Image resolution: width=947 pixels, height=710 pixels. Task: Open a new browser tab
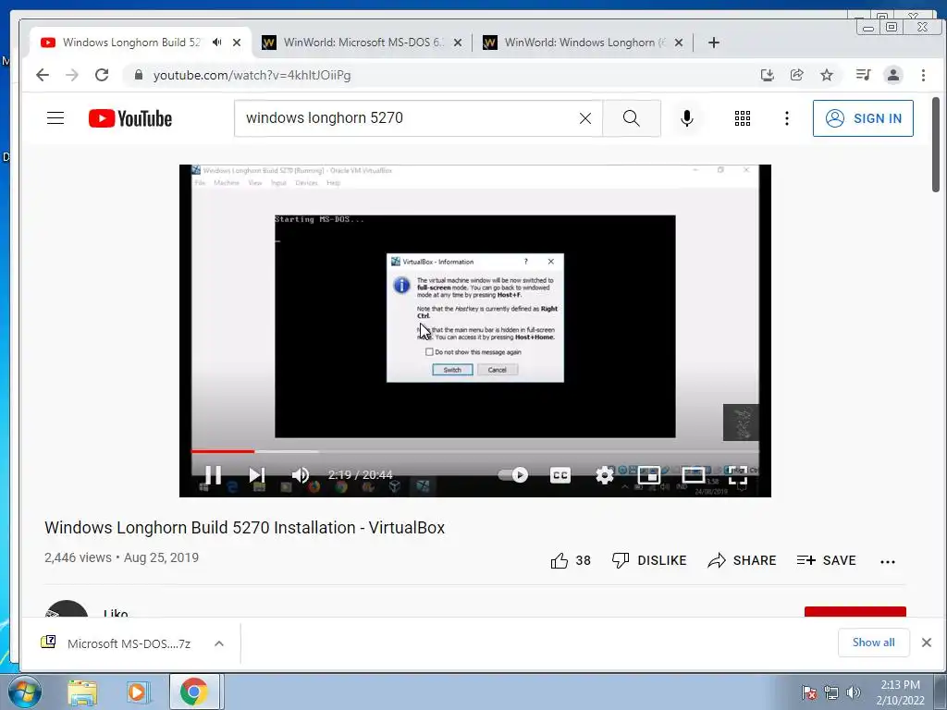click(x=713, y=43)
